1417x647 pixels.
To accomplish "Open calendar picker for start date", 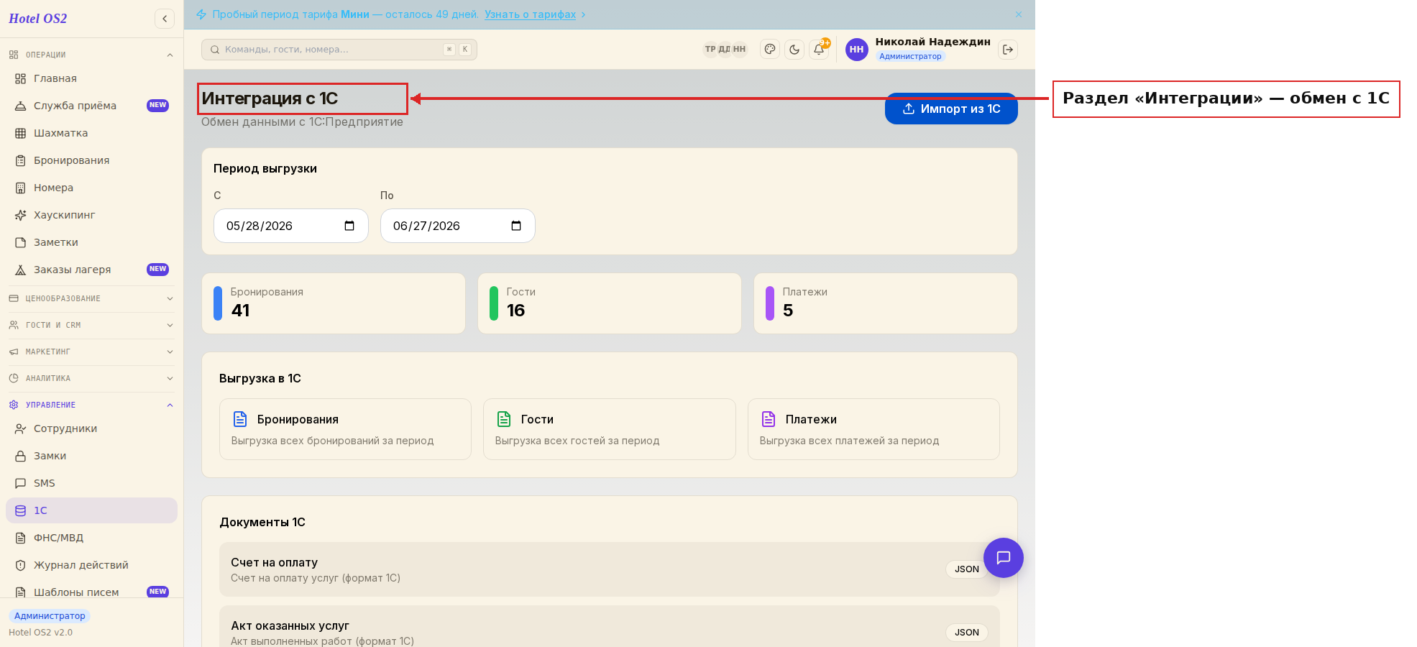I will tap(349, 226).
